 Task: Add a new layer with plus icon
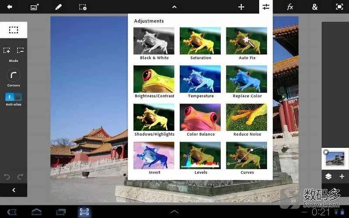point(342,177)
